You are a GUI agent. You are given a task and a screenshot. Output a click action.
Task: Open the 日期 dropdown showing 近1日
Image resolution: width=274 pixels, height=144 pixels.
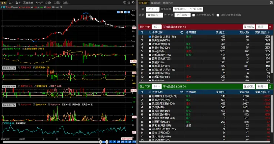(153, 9)
